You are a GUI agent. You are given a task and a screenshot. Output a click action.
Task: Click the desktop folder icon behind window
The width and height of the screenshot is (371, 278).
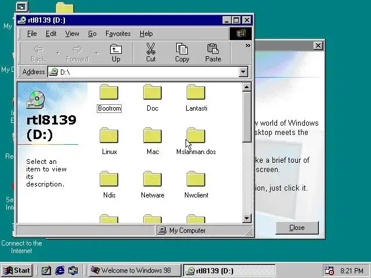tap(65, 8)
